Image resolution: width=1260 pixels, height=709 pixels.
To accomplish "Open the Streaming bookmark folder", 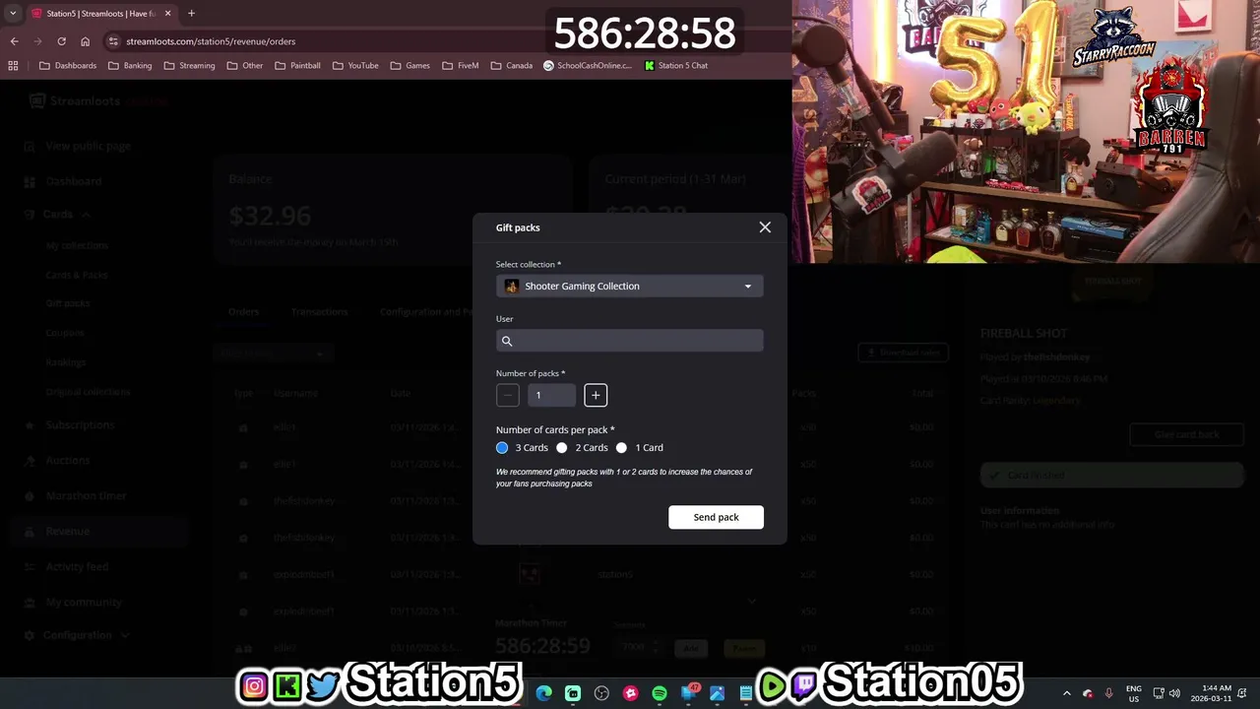I will pos(189,66).
